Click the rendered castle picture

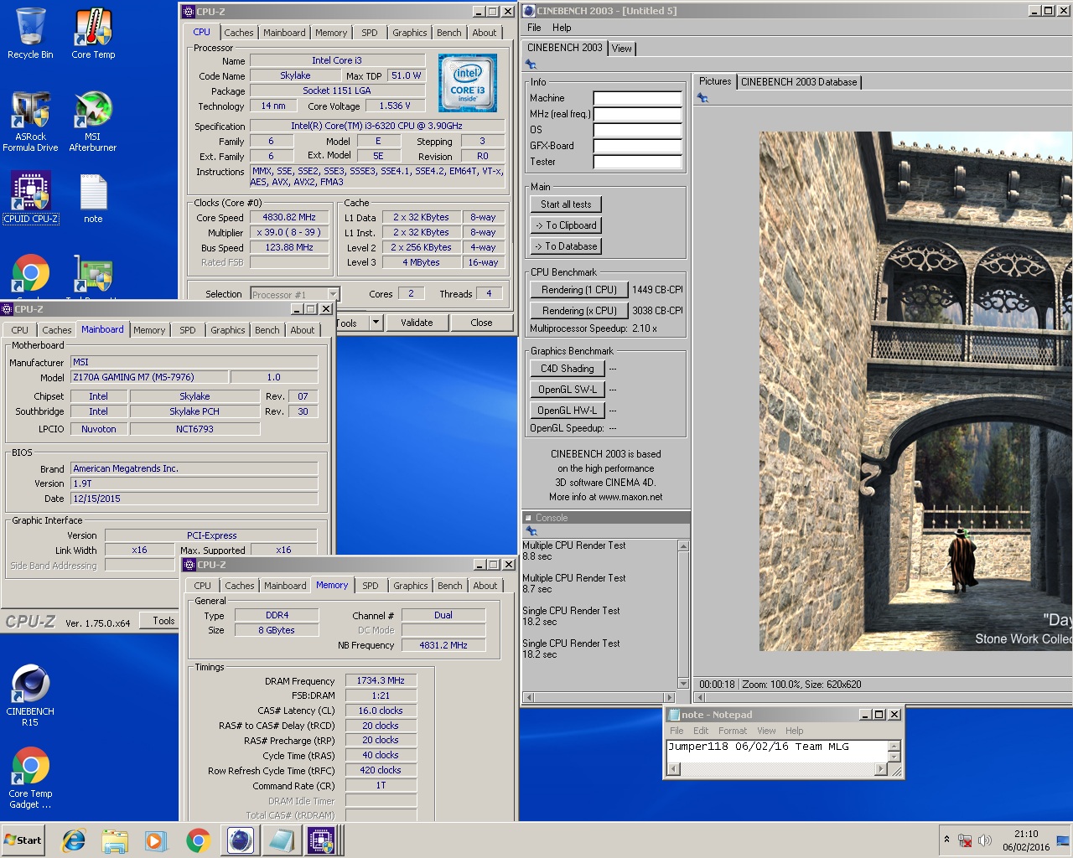915,391
